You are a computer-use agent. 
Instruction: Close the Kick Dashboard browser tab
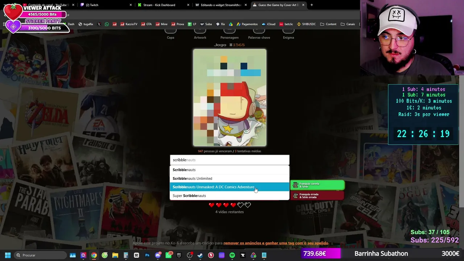click(x=188, y=5)
